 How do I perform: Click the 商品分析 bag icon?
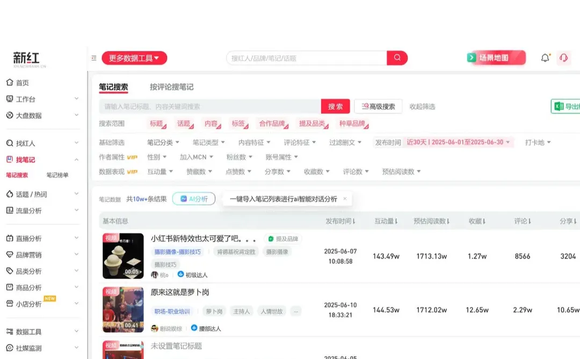tap(10, 287)
